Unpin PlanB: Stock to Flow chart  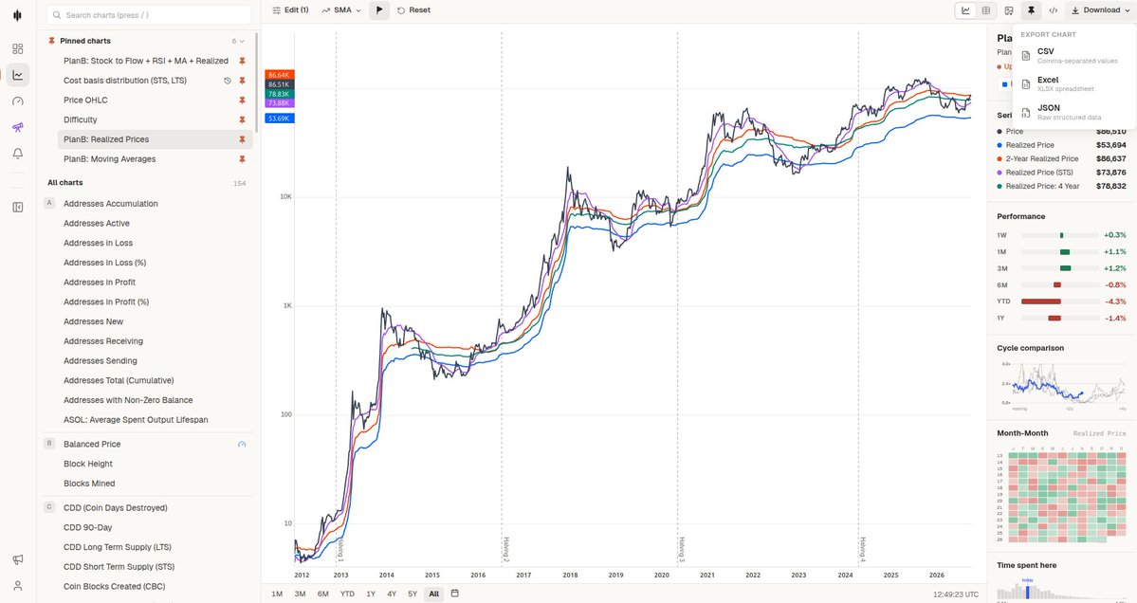coord(242,61)
